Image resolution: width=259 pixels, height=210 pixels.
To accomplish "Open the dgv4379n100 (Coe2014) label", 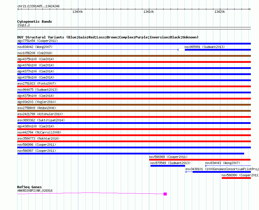I will 36,96.
